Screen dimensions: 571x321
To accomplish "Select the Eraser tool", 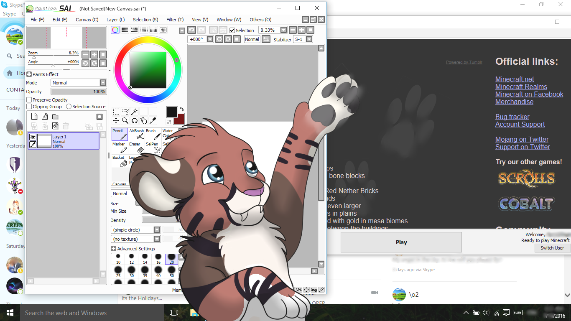I will [x=136, y=148].
